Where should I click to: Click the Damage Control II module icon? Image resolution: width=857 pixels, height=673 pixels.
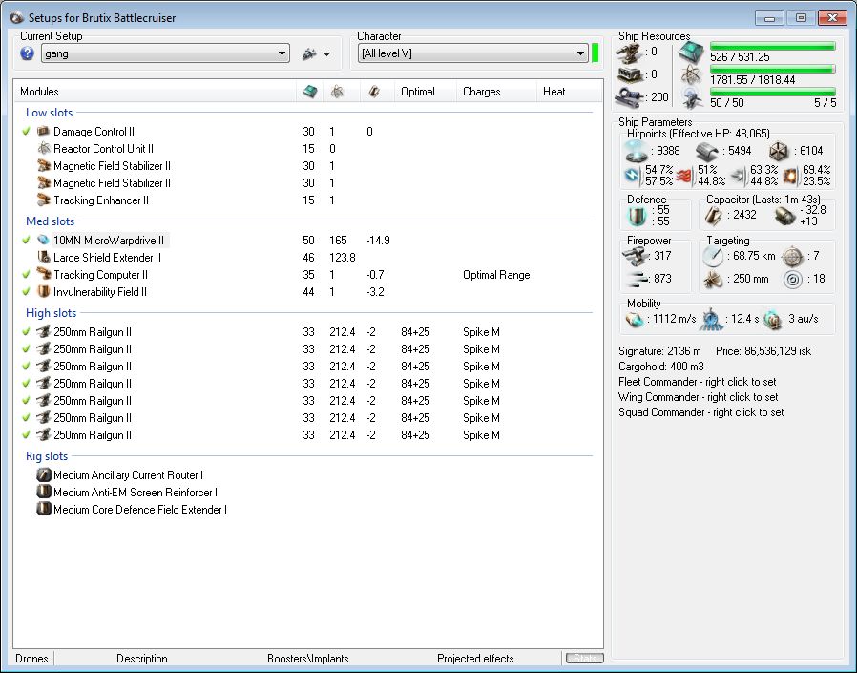point(43,131)
